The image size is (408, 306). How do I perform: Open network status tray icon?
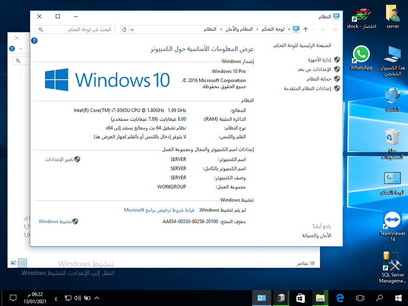(x=68, y=298)
